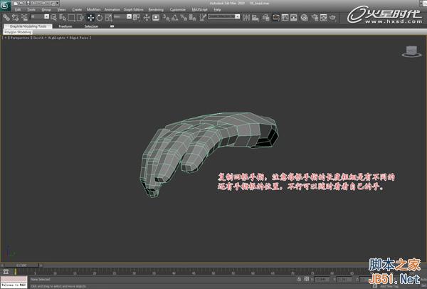Open the 3ds Max application button menu
This screenshot has width=427, height=289.
[x=5, y=6]
